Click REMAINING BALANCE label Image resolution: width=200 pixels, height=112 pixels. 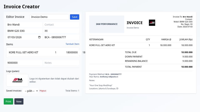pos(136,61)
